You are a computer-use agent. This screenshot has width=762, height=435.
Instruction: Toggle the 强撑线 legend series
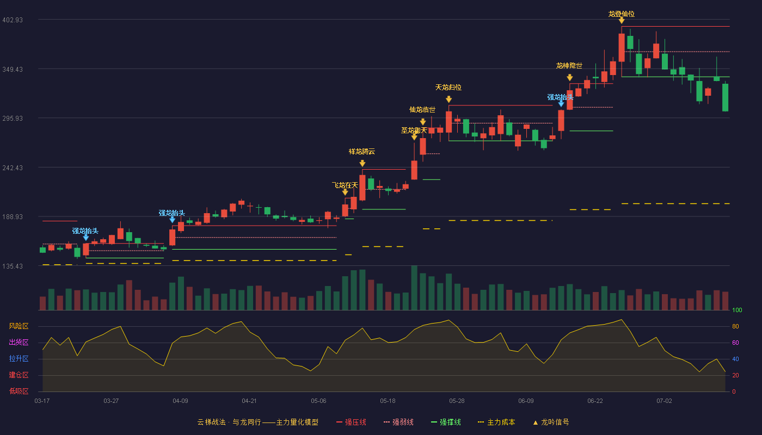click(446, 422)
